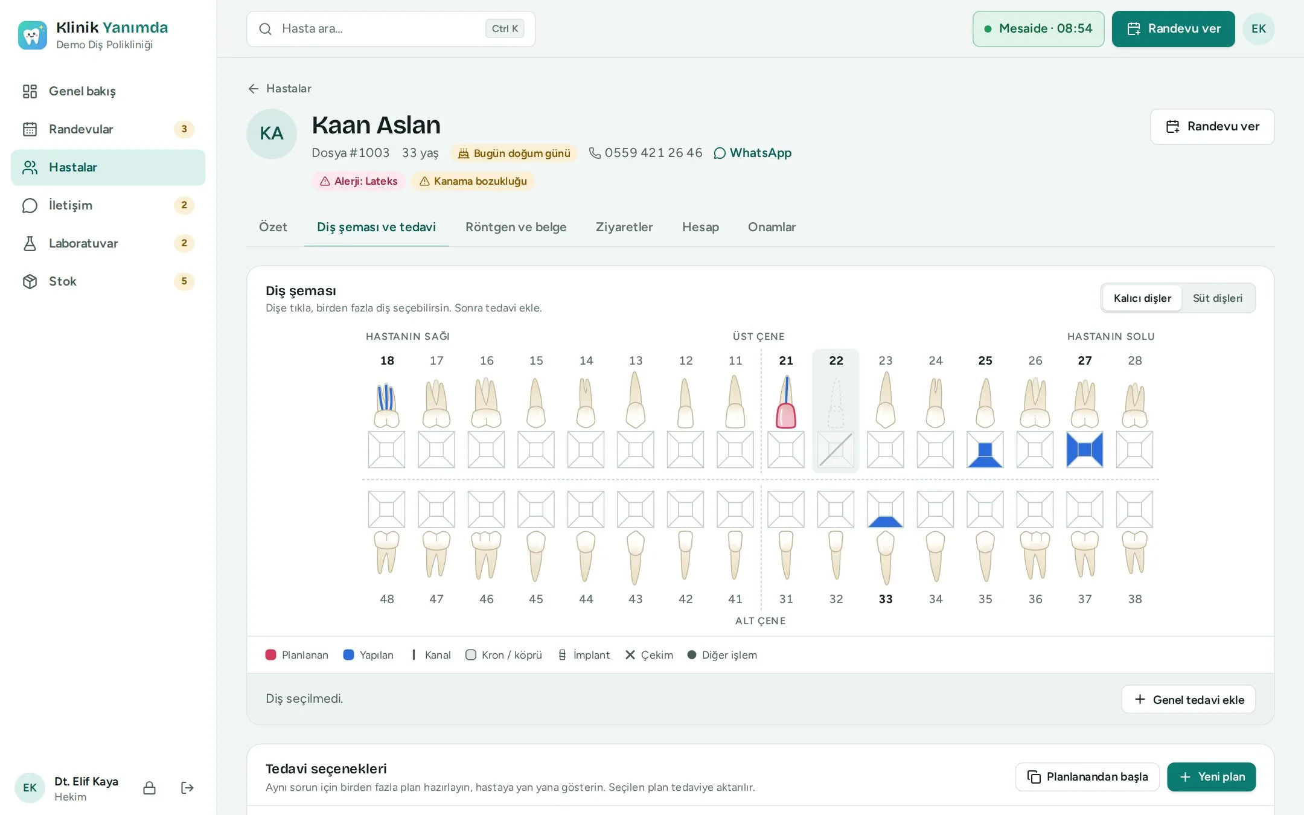Open the WhatsApp link
This screenshot has height=815, width=1304.
click(x=752, y=153)
